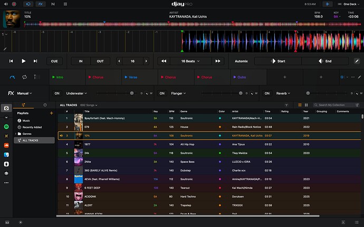364x227 pixels.
Task: Click the album artwork of the loaded track
Action: (12, 19)
